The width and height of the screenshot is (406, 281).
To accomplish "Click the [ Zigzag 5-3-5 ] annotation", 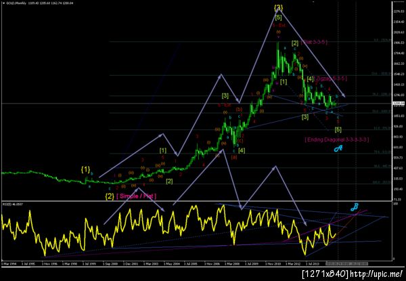I will tap(330, 78).
